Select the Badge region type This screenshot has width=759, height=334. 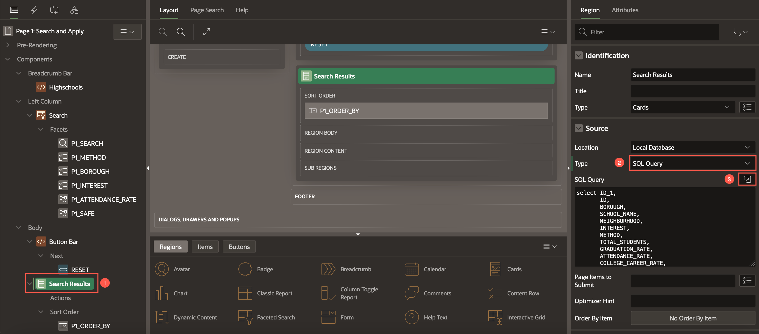[255, 269]
